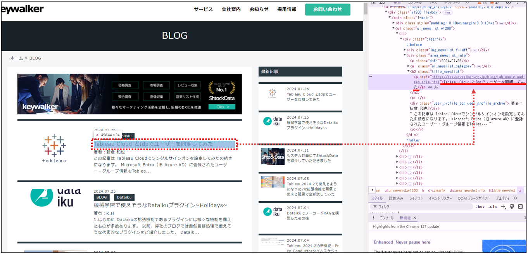Expand ellipsis on the padding style div
The width and height of the screenshot is (528, 254).
coord(501,23)
